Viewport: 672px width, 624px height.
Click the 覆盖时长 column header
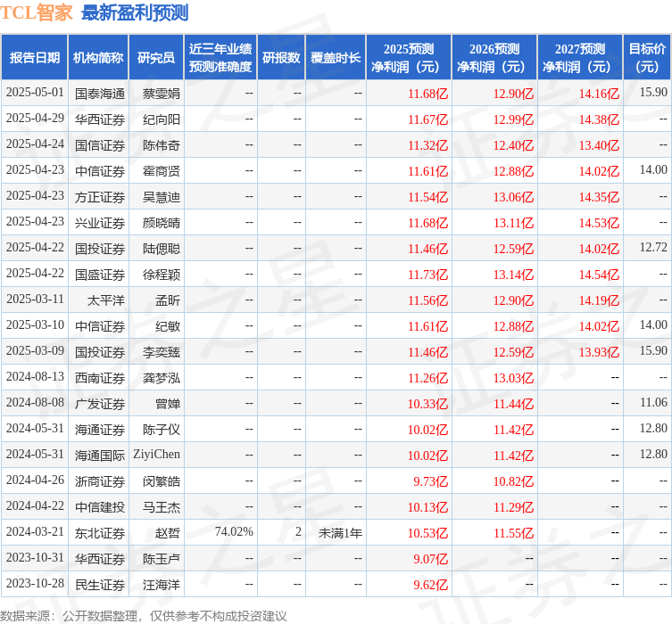(x=336, y=57)
